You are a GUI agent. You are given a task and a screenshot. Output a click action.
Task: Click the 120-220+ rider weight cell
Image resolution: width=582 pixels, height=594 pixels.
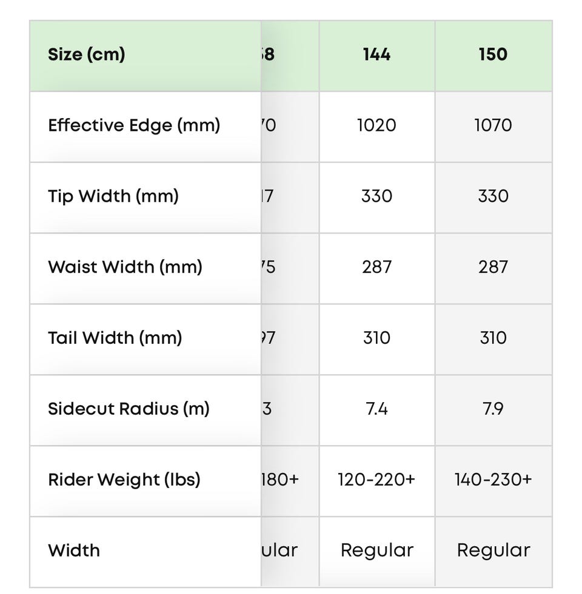pos(376,480)
